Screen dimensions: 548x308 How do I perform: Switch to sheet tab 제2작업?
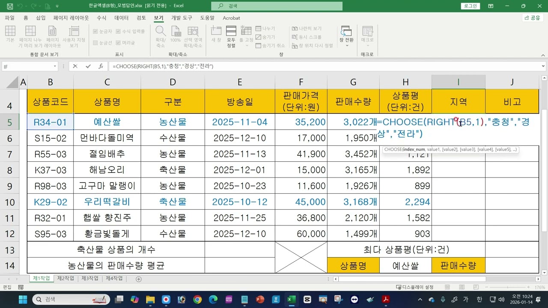point(66,278)
